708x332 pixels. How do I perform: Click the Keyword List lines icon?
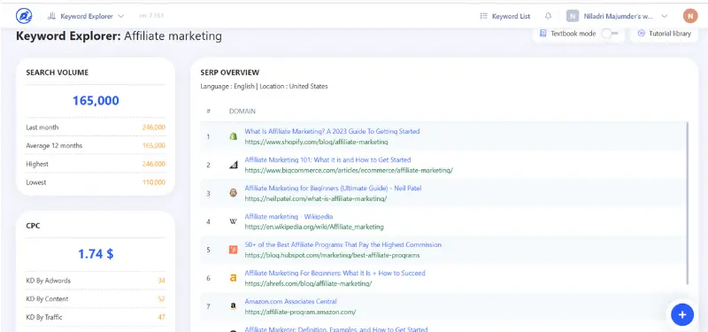coord(483,16)
